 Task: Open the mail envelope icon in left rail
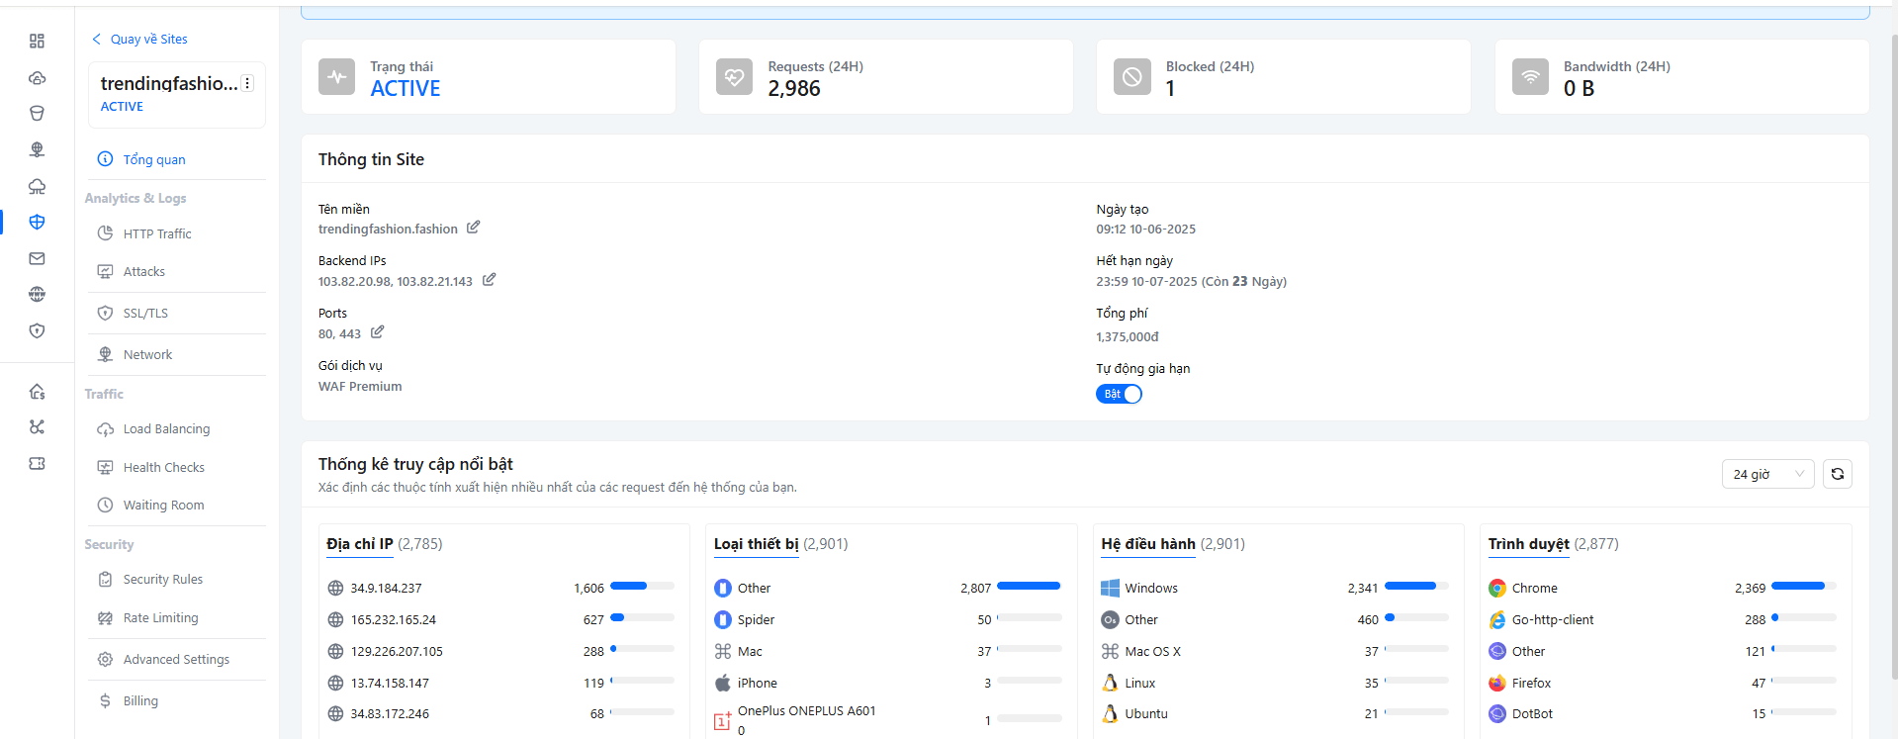(37, 258)
